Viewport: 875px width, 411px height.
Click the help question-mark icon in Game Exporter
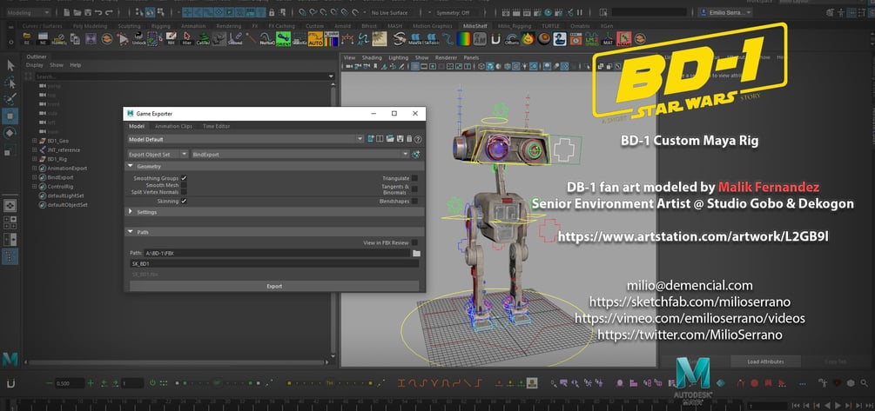pyautogui.click(x=418, y=139)
